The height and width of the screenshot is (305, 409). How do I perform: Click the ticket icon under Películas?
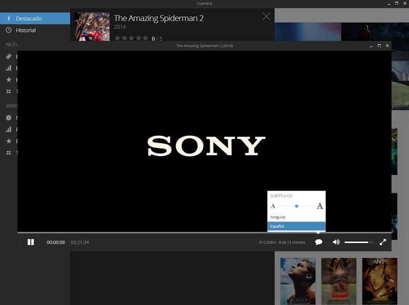[x=9, y=56]
